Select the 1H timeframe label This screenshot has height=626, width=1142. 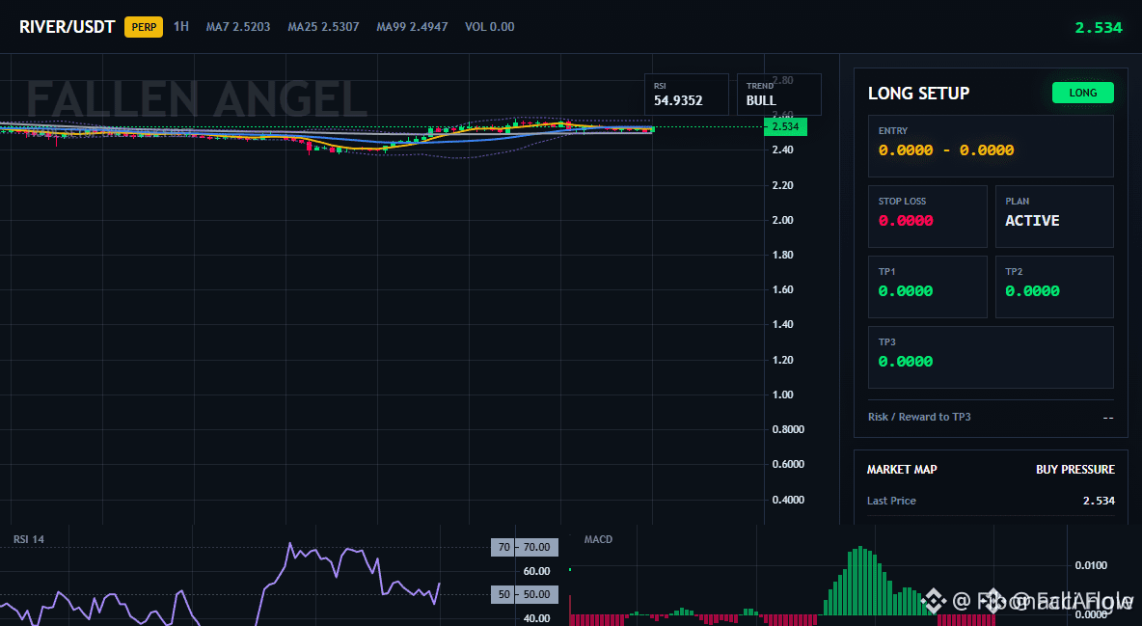pyautogui.click(x=181, y=26)
